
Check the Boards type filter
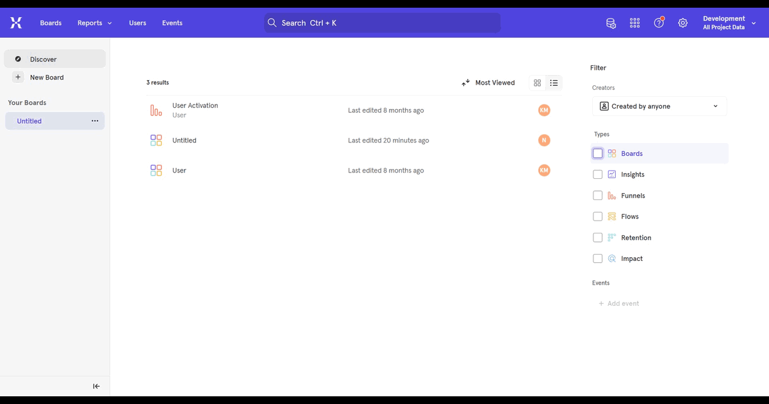(598, 154)
